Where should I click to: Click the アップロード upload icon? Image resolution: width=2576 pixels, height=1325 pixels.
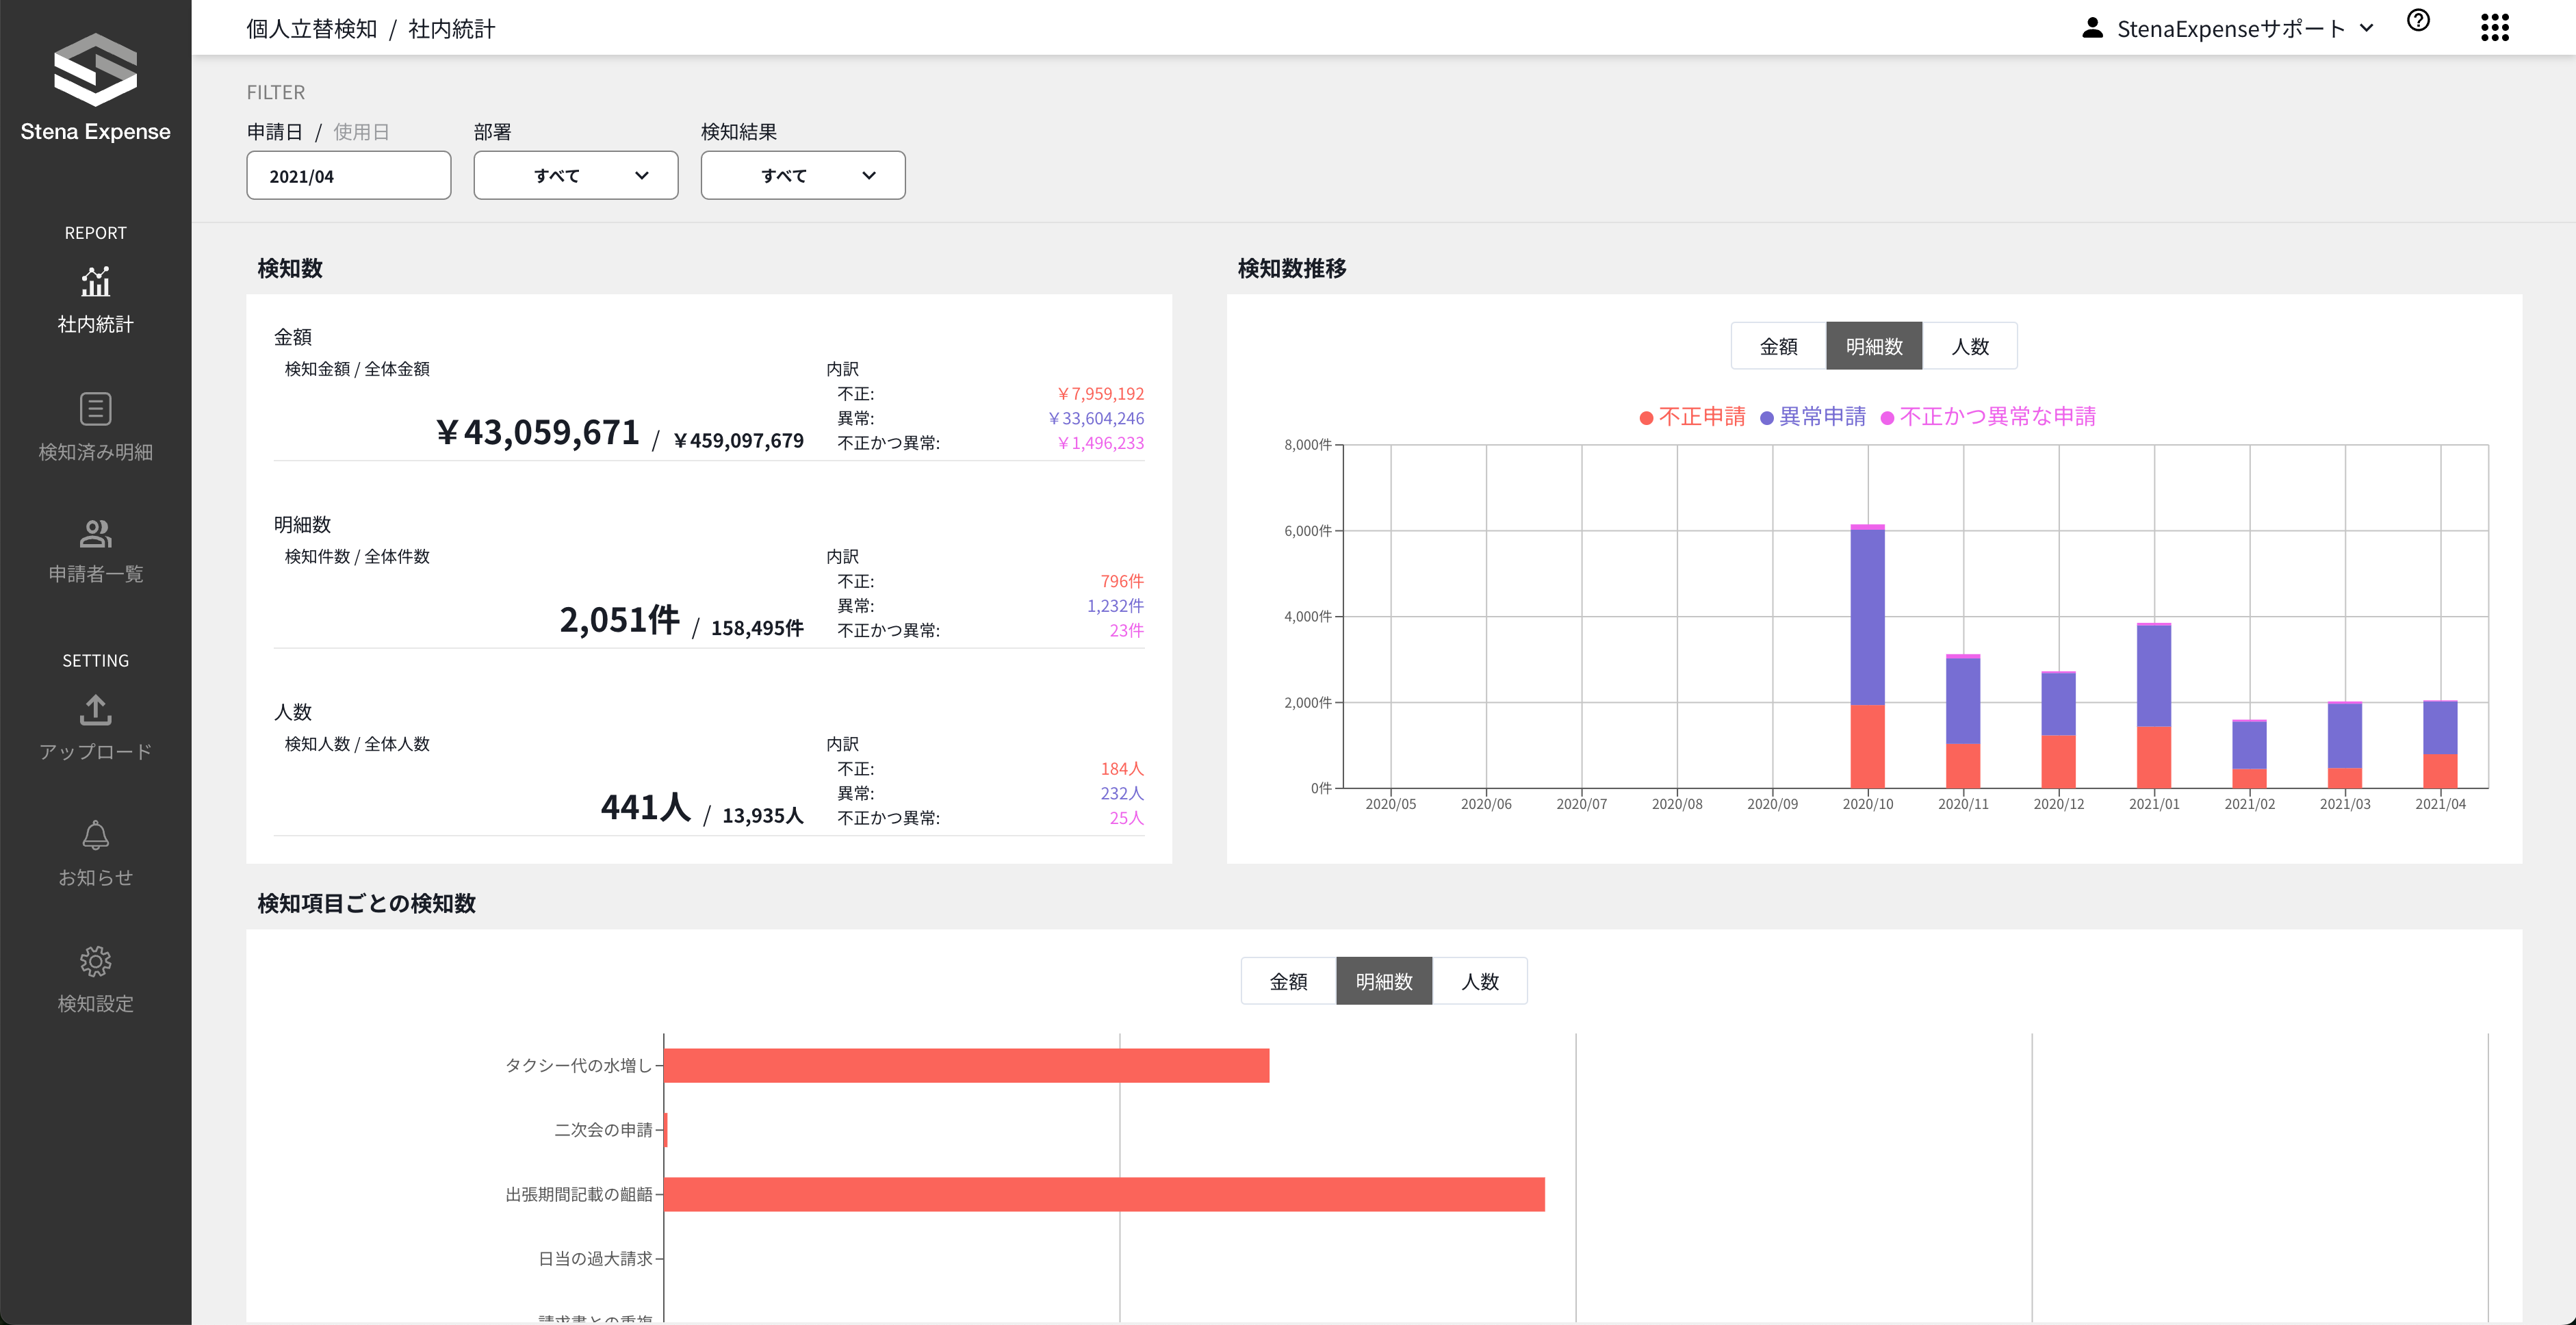coord(95,710)
